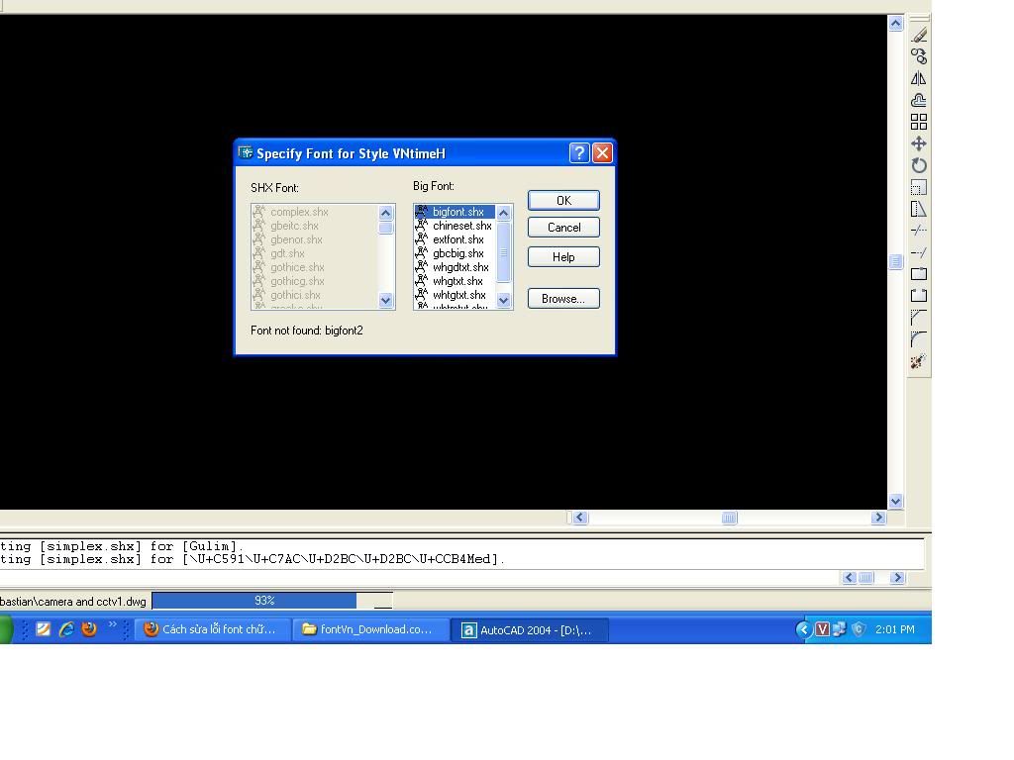
Task: Select chineset.shx in Big Font list
Action: pos(455,226)
